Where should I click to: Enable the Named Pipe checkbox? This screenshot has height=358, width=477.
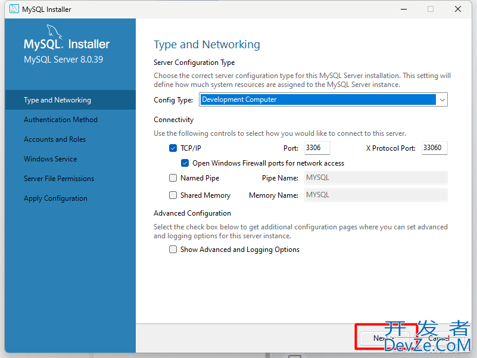173,178
